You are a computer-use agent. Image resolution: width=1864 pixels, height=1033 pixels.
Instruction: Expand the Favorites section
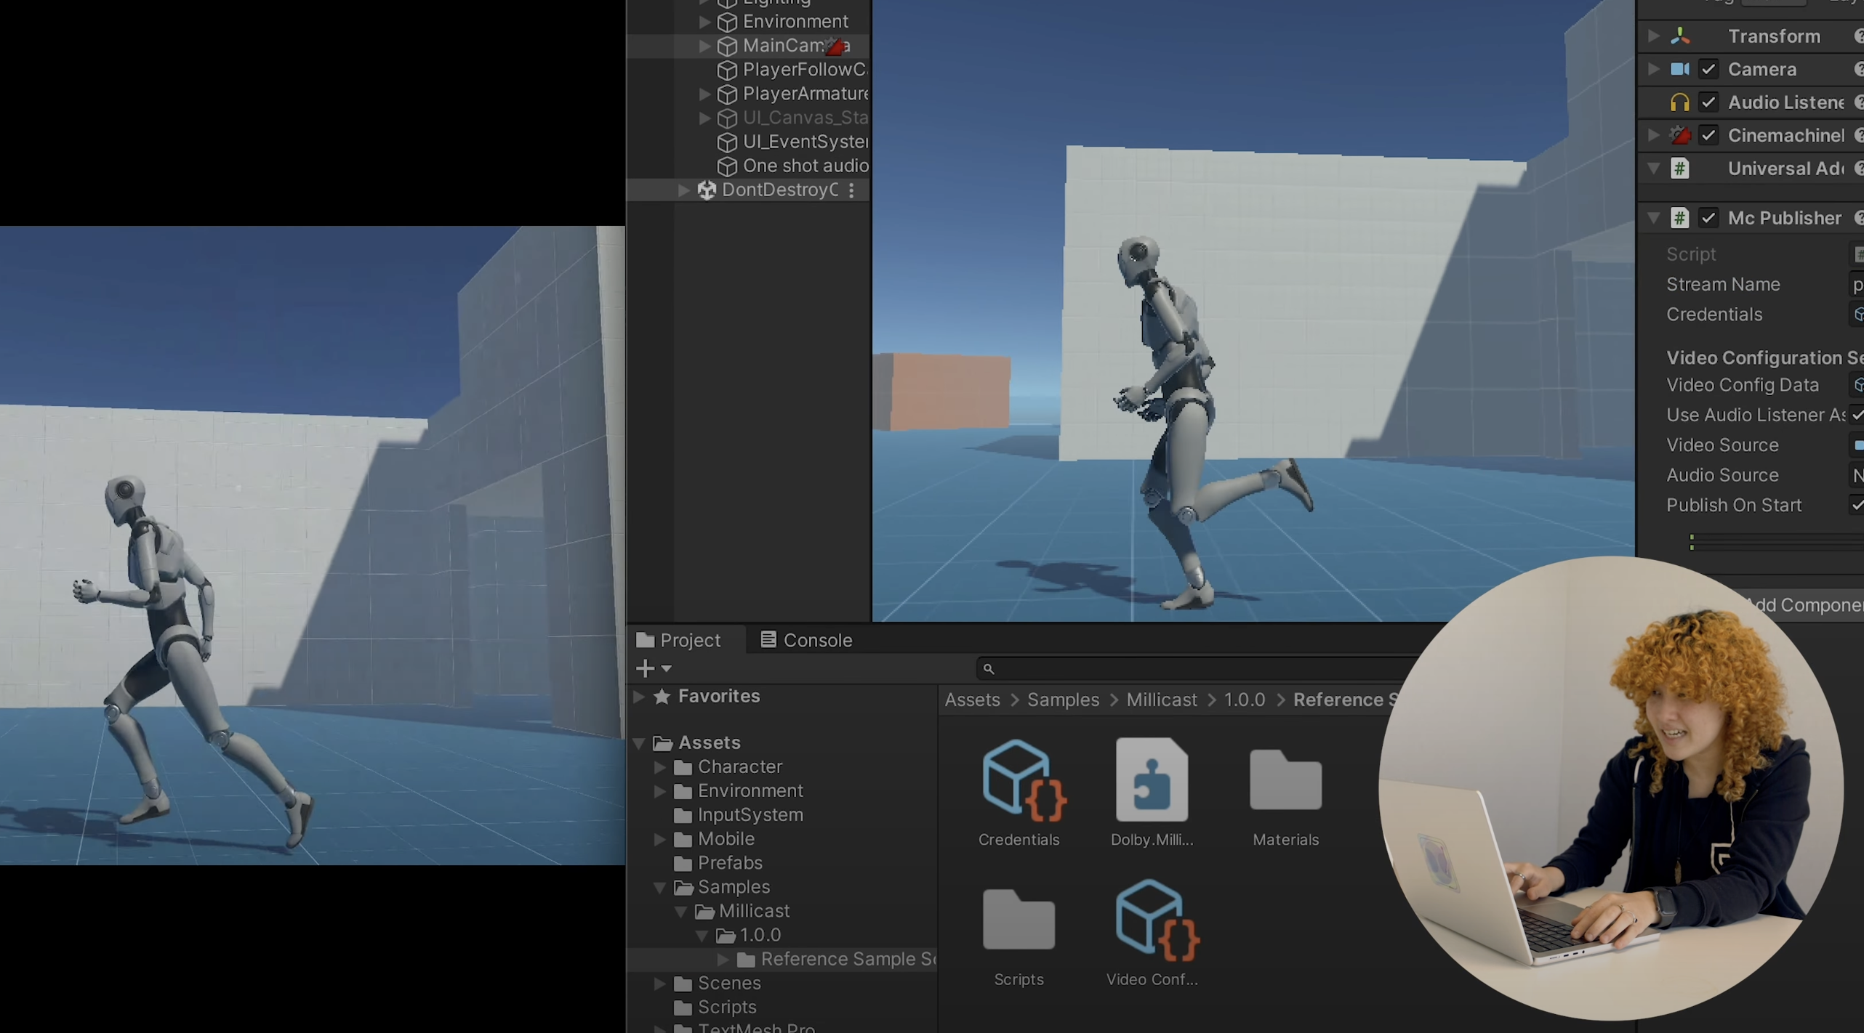tap(640, 696)
